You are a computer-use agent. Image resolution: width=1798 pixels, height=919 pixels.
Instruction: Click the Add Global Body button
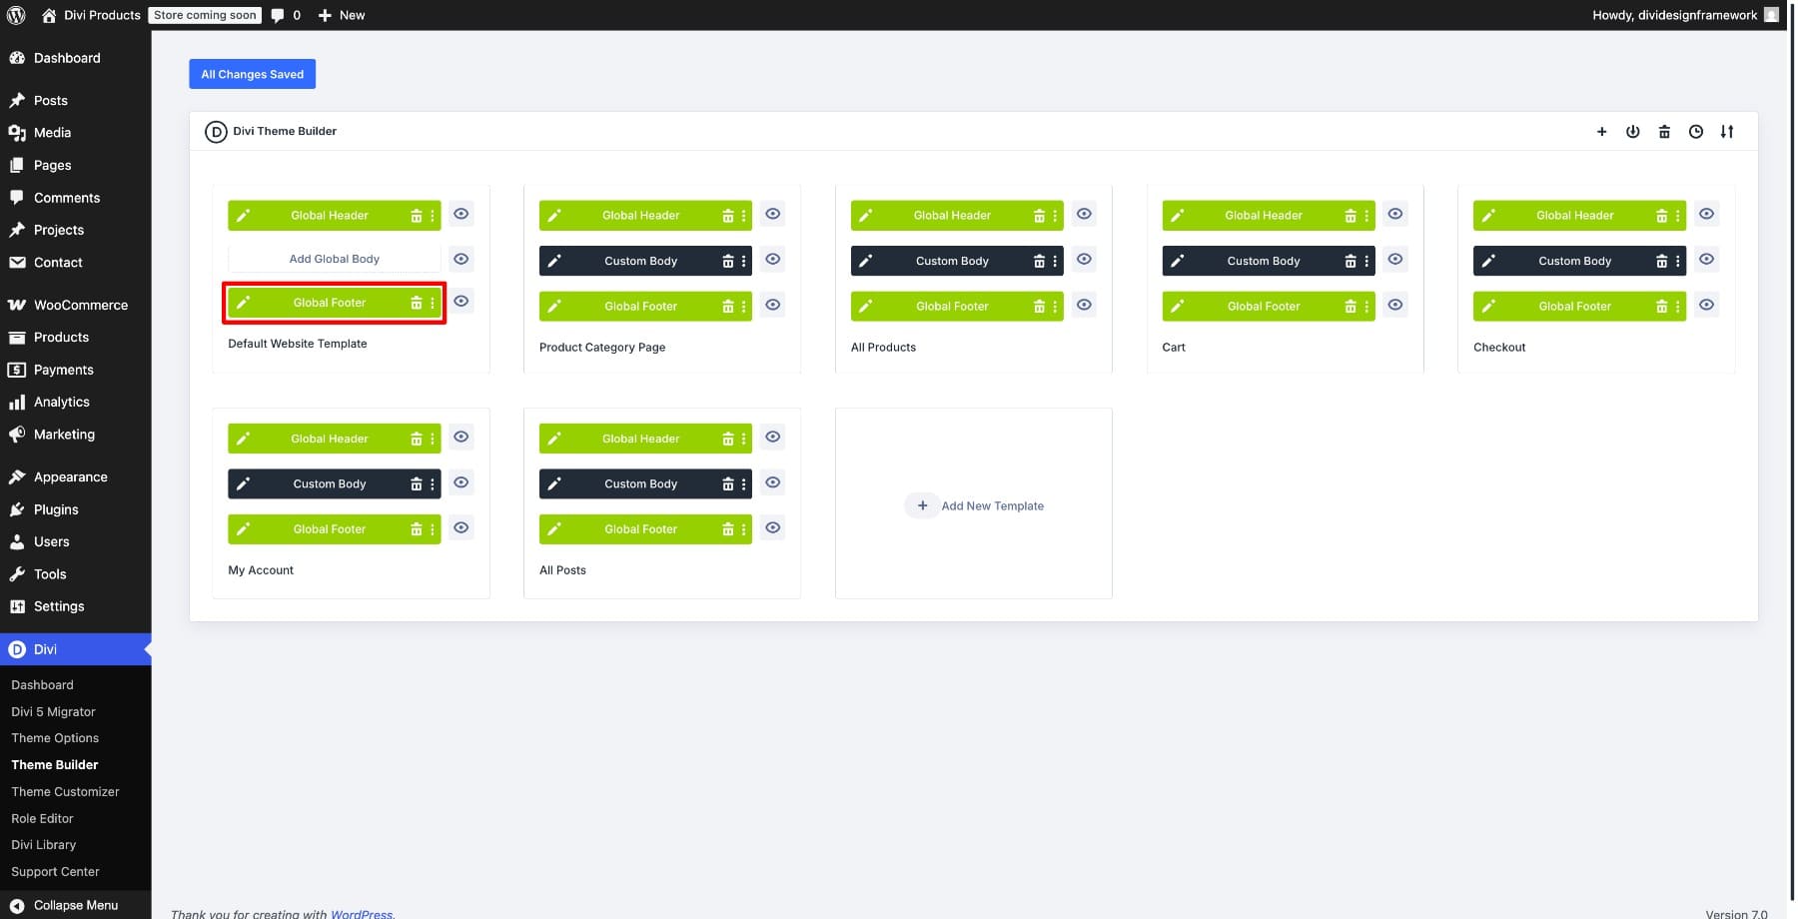coord(335,259)
